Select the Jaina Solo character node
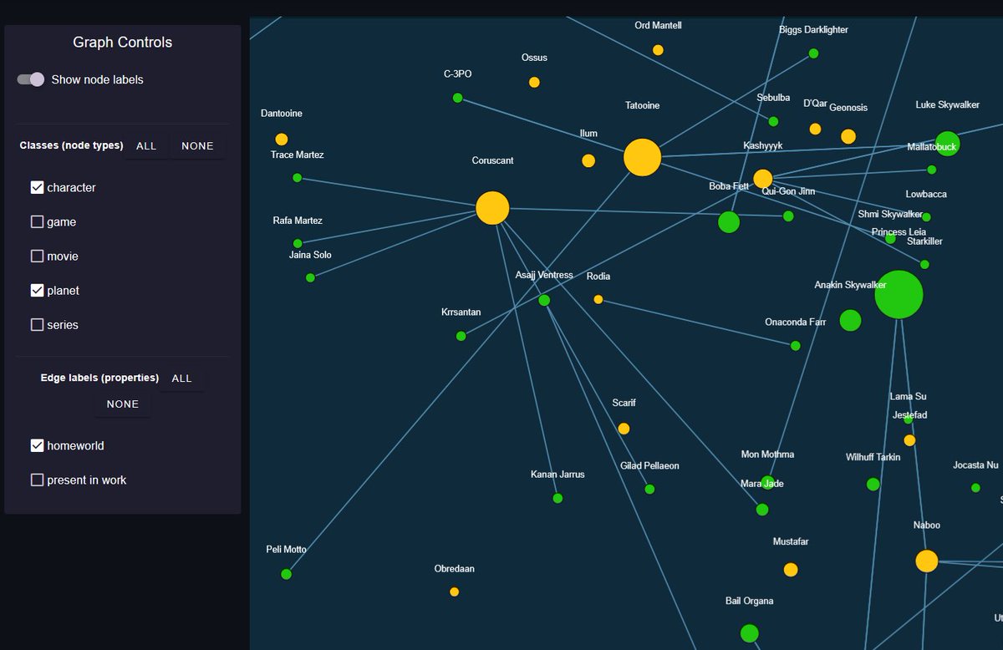Screen dimensions: 1003x650 [310, 277]
